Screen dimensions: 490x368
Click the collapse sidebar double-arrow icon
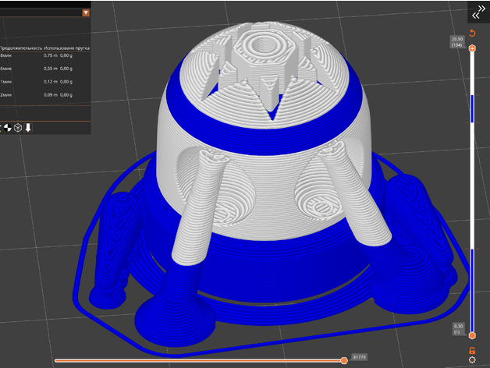point(477,12)
